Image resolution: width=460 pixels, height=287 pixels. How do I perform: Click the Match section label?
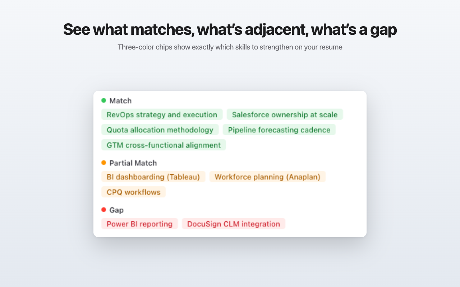(120, 101)
